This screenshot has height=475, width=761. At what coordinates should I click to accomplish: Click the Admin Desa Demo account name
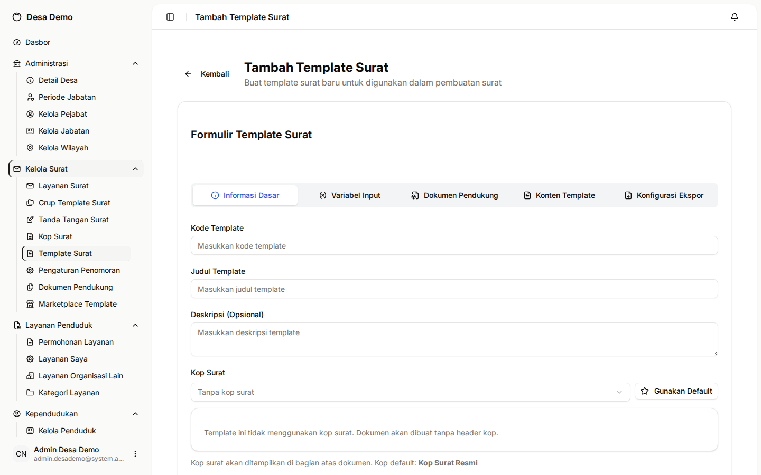coord(67,450)
